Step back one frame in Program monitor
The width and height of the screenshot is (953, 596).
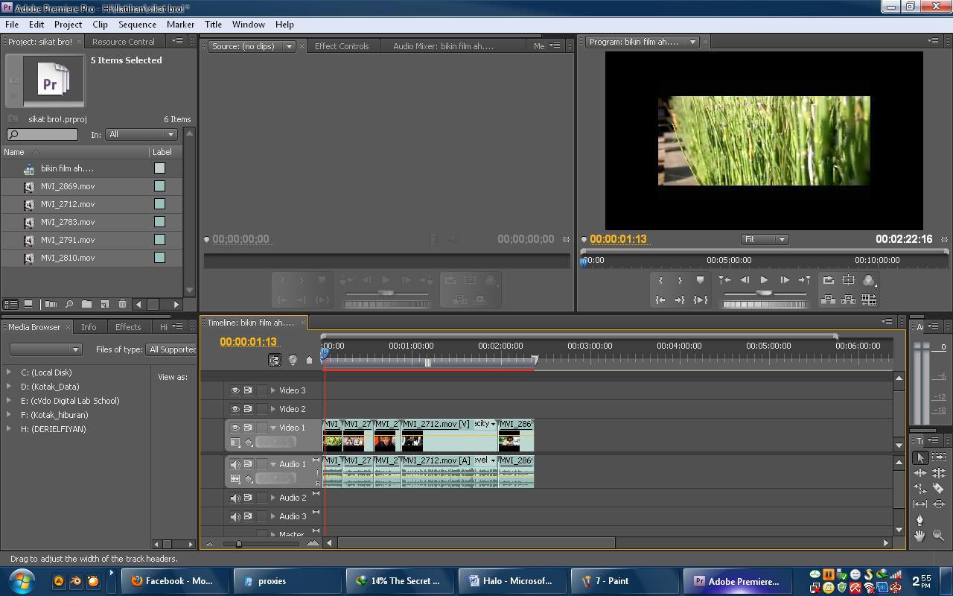pyautogui.click(x=745, y=280)
